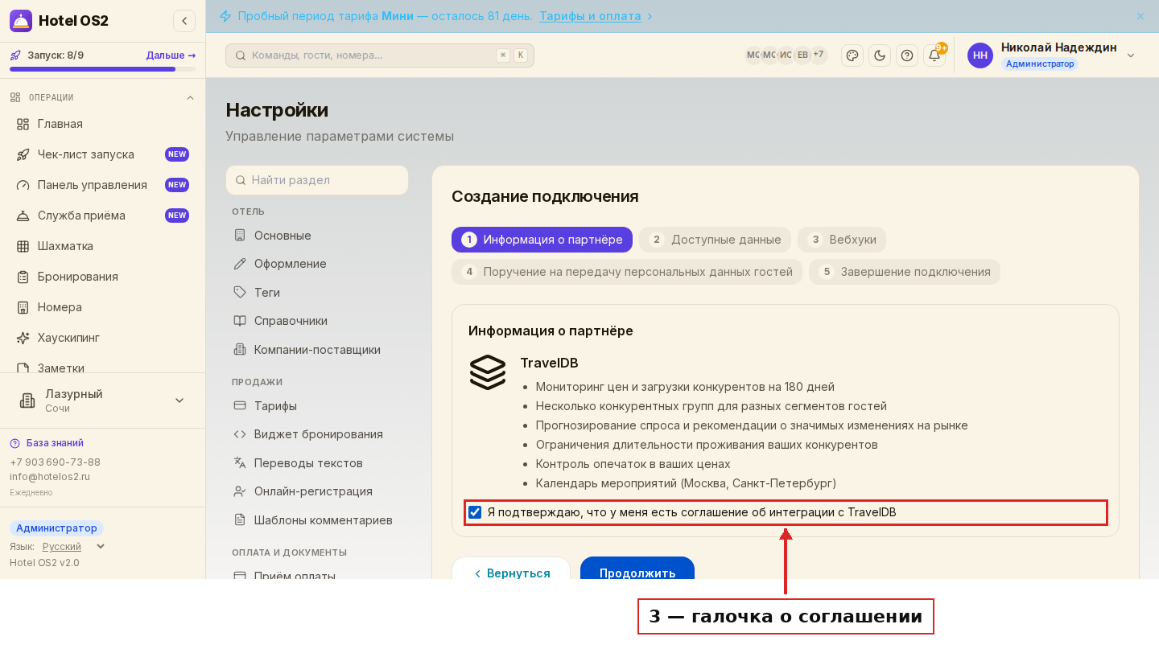Open Главная in the sidebar

(103, 124)
